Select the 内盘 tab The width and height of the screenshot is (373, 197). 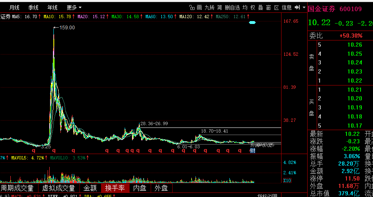coord(140,188)
